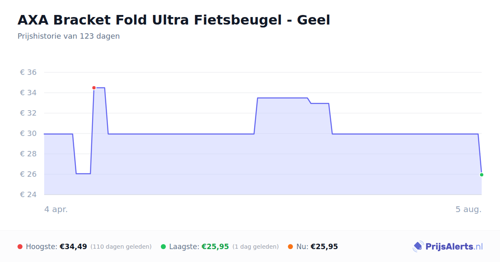
Task: Click the 4 apr. start date label
Action: 56,209
